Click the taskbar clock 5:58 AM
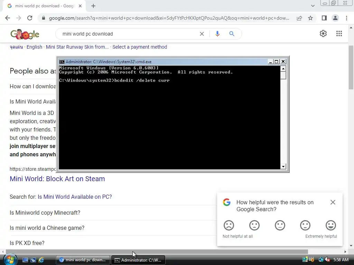The image size is (354, 265). (341, 260)
